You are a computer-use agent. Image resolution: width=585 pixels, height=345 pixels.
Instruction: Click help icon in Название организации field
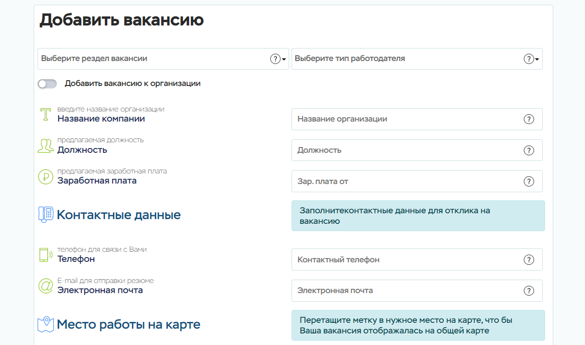[529, 119]
